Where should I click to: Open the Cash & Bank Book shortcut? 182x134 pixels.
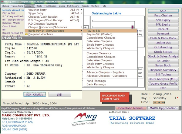click(163, 38)
